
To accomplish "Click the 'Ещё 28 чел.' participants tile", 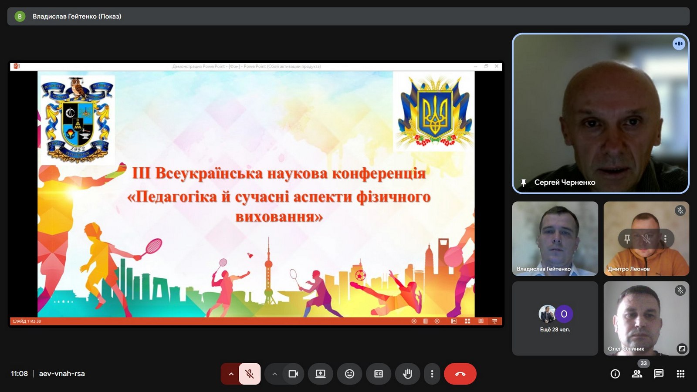I will (555, 318).
